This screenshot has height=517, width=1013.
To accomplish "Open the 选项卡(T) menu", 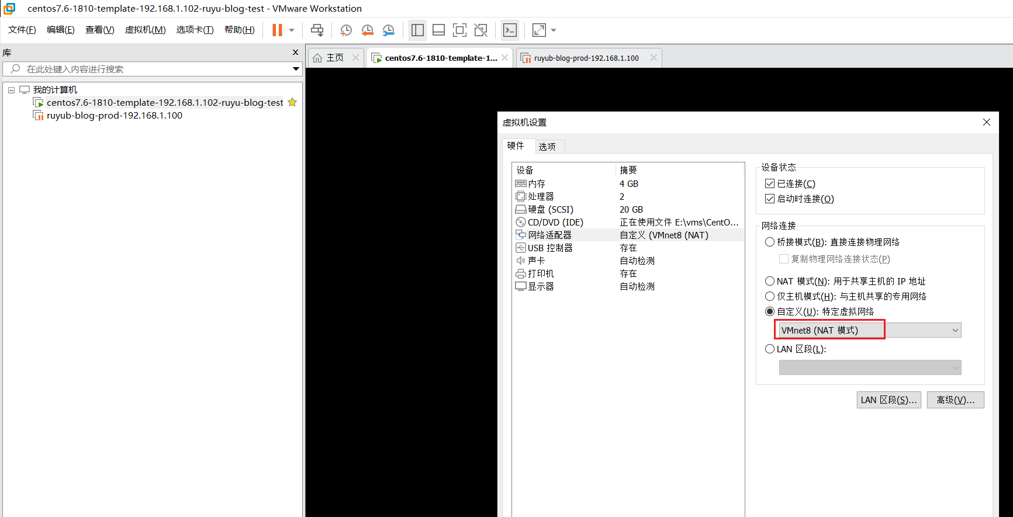I will tap(195, 30).
